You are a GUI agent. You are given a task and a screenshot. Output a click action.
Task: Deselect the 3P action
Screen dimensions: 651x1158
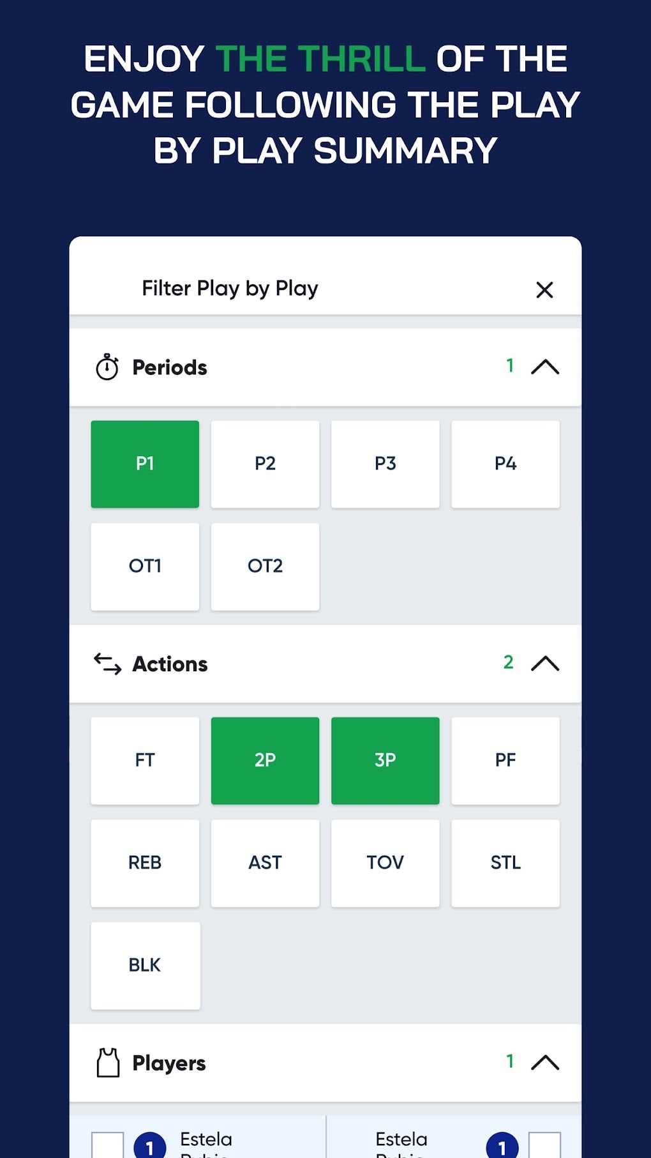(385, 760)
